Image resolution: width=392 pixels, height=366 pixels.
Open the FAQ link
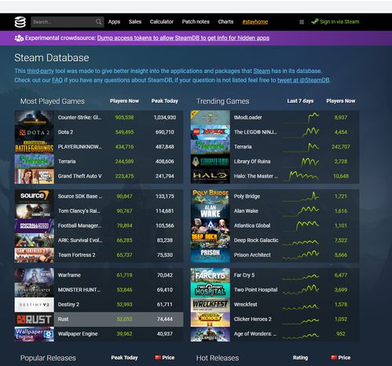(x=57, y=80)
